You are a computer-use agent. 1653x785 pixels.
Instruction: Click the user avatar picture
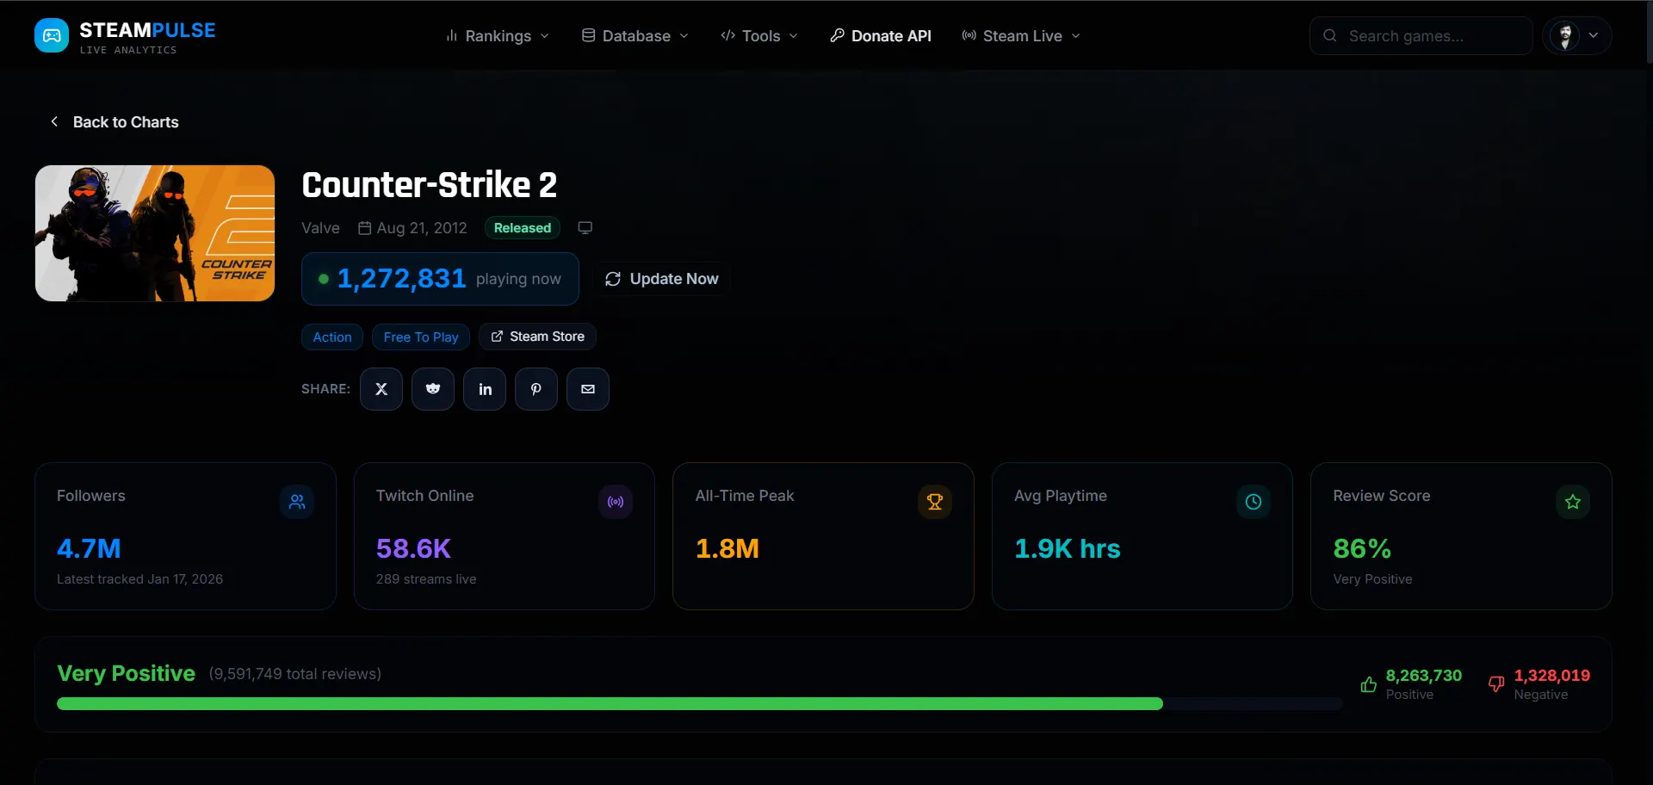click(1565, 35)
